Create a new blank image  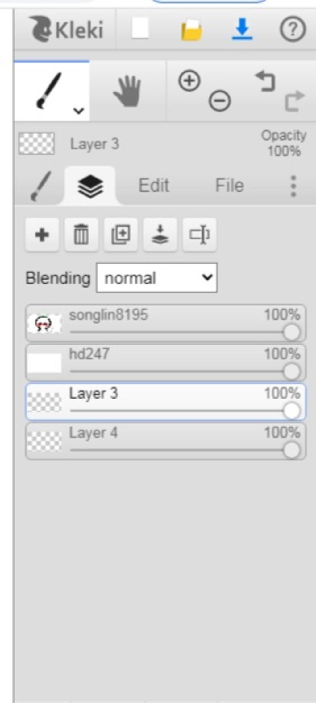[x=140, y=28]
